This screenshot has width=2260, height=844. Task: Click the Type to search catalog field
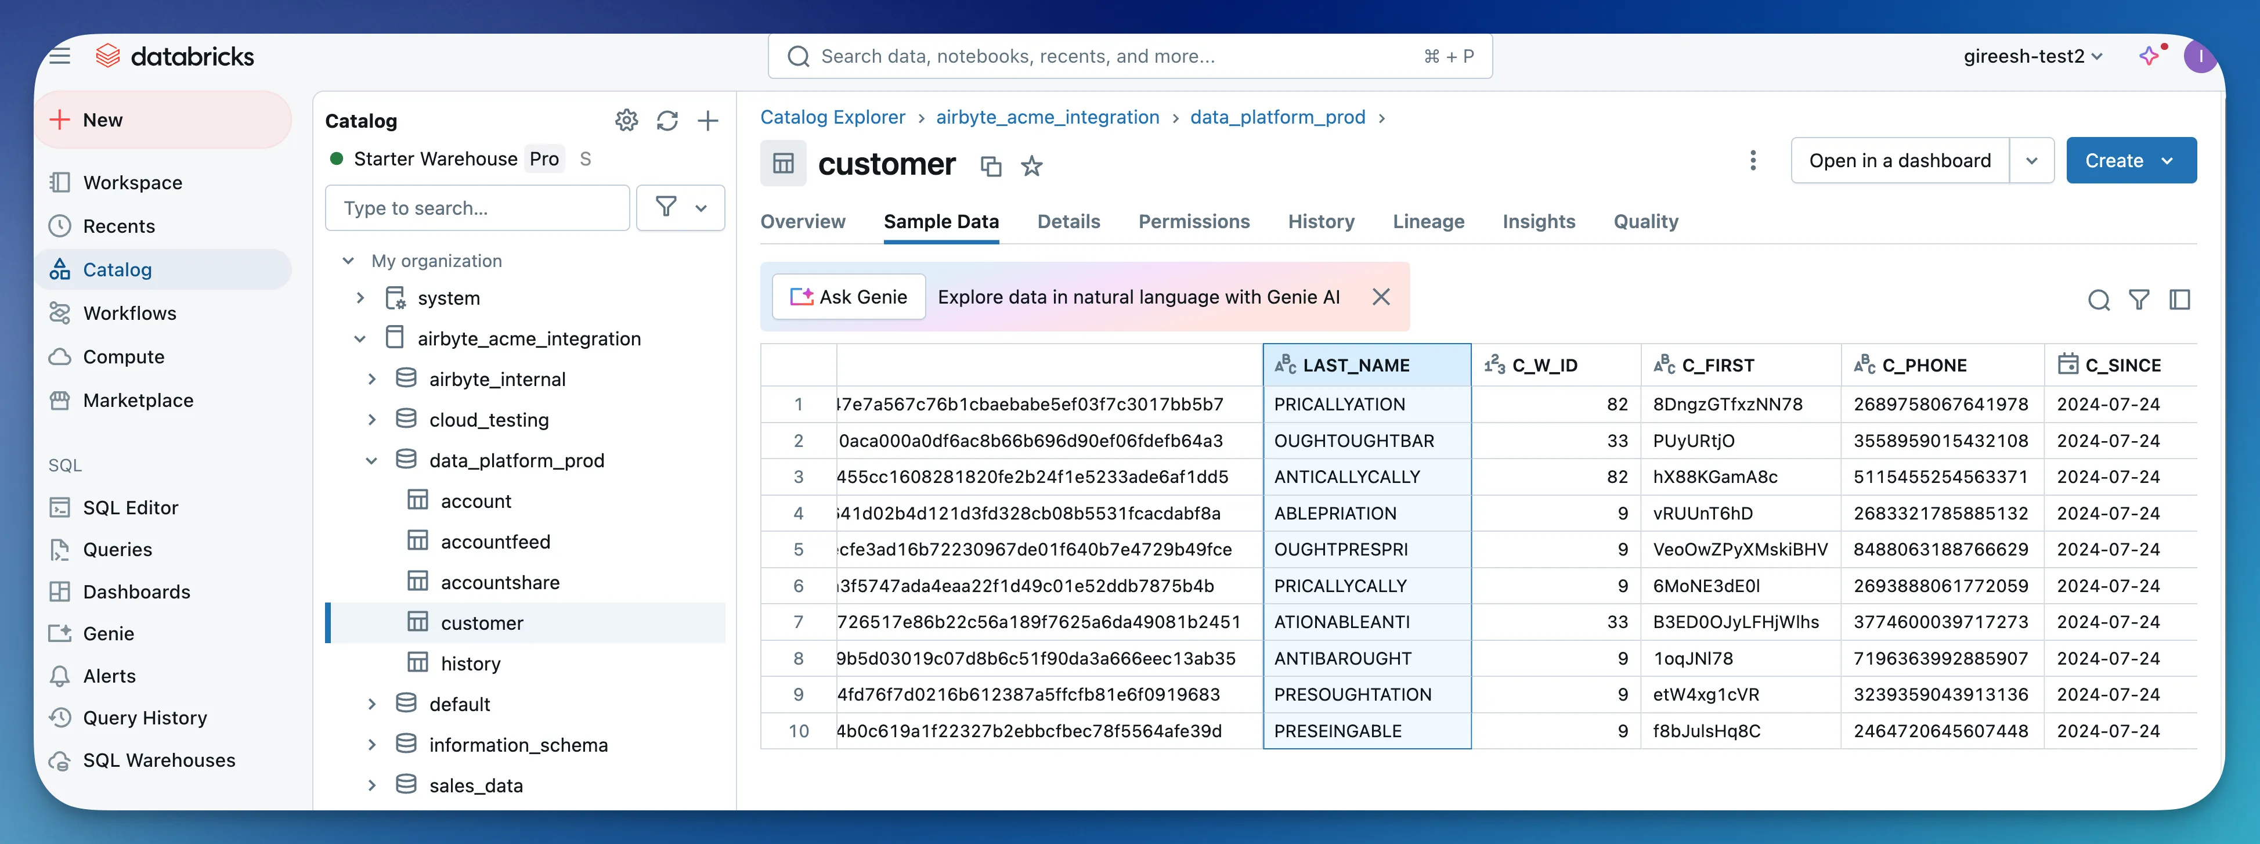476,208
